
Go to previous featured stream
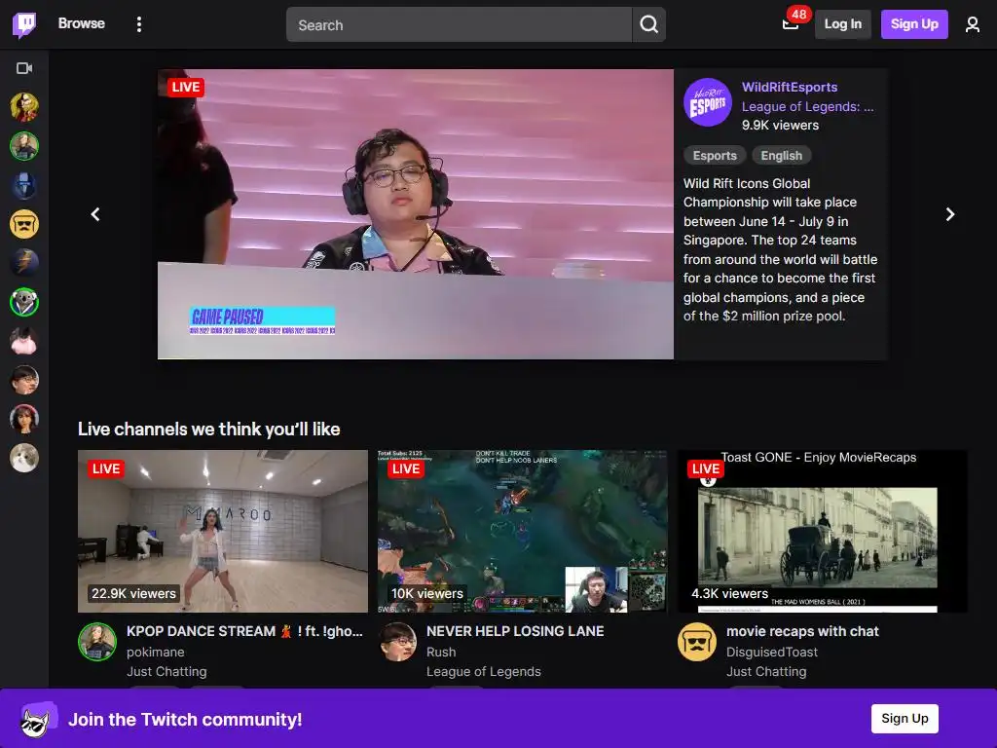(95, 214)
